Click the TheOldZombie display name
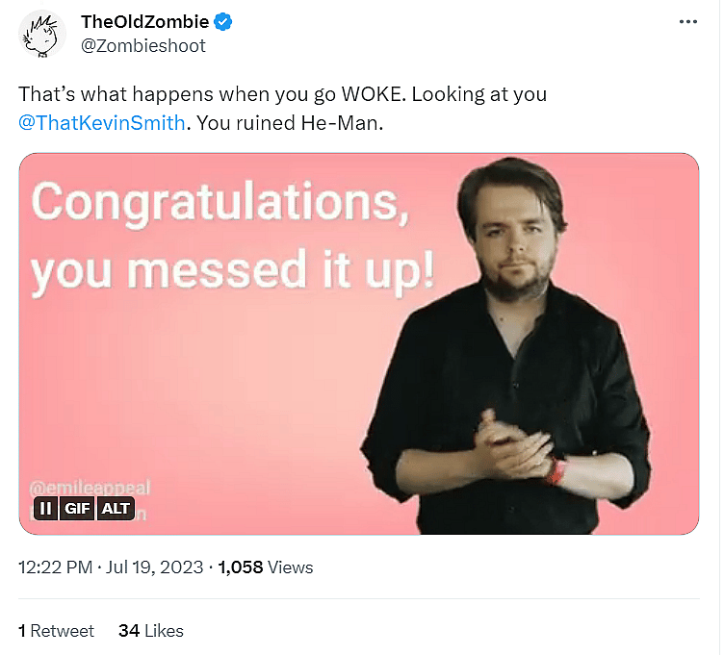This screenshot has width=724, height=655. (x=144, y=22)
